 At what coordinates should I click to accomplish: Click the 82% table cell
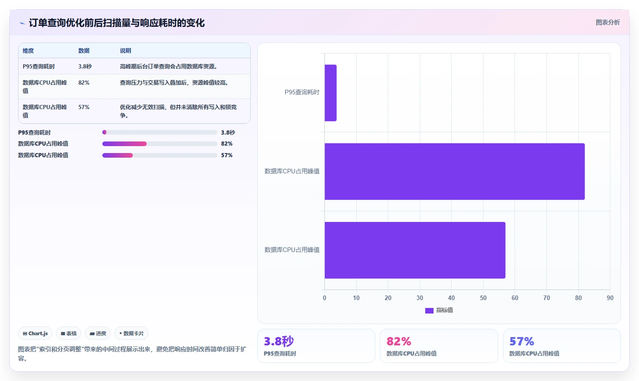point(84,83)
